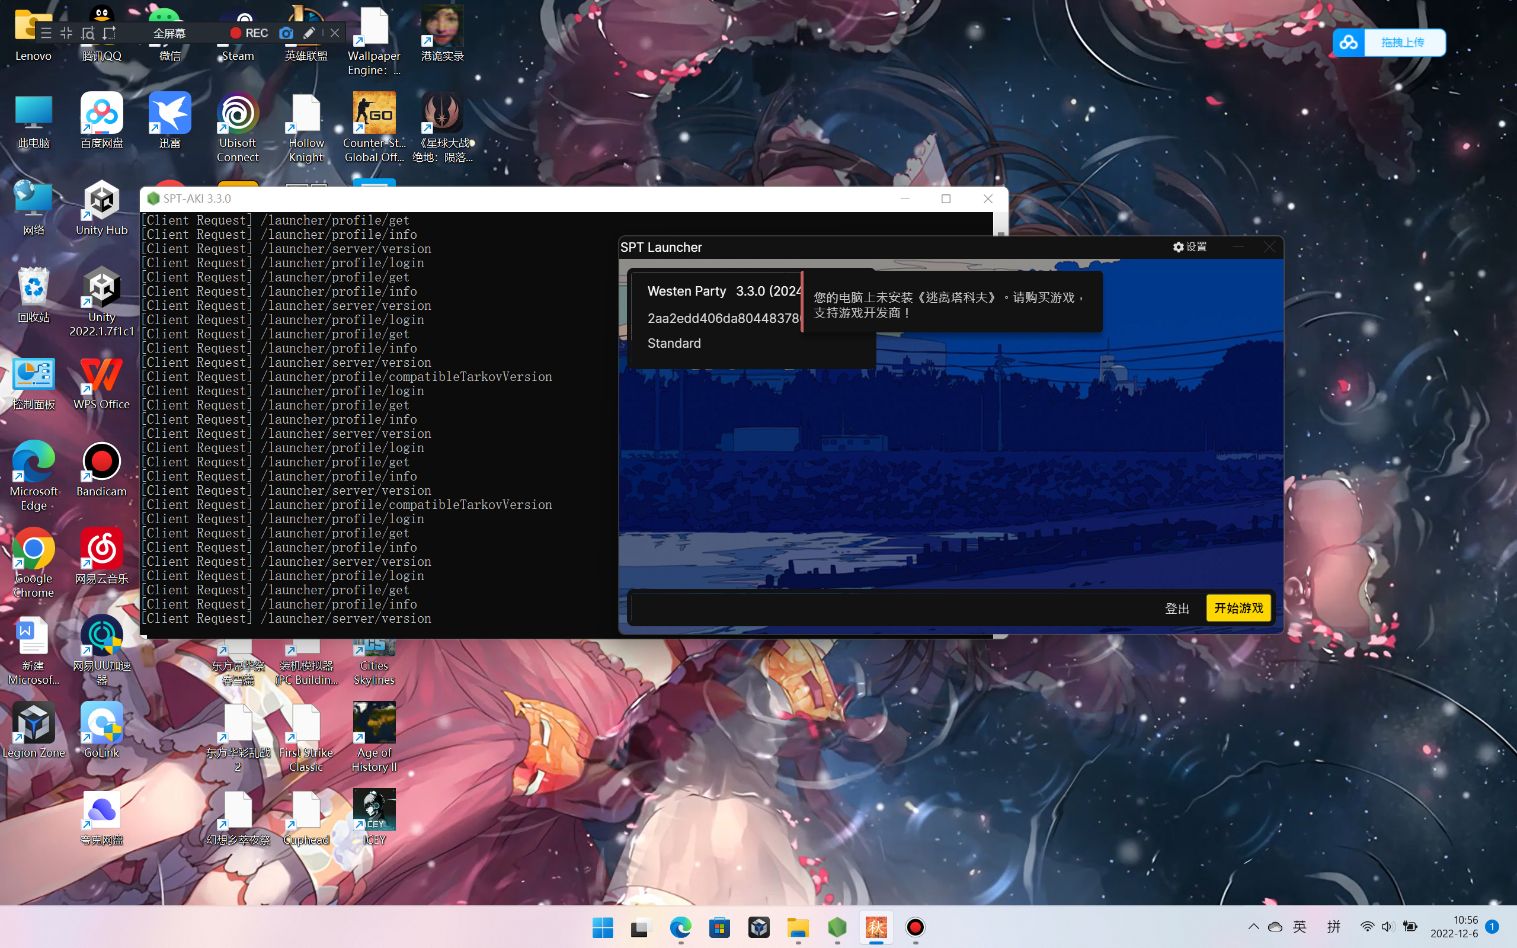
Task: Click the 拖拽上传 upload widget
Action: pyautogui.click(x=1401, y=43)
